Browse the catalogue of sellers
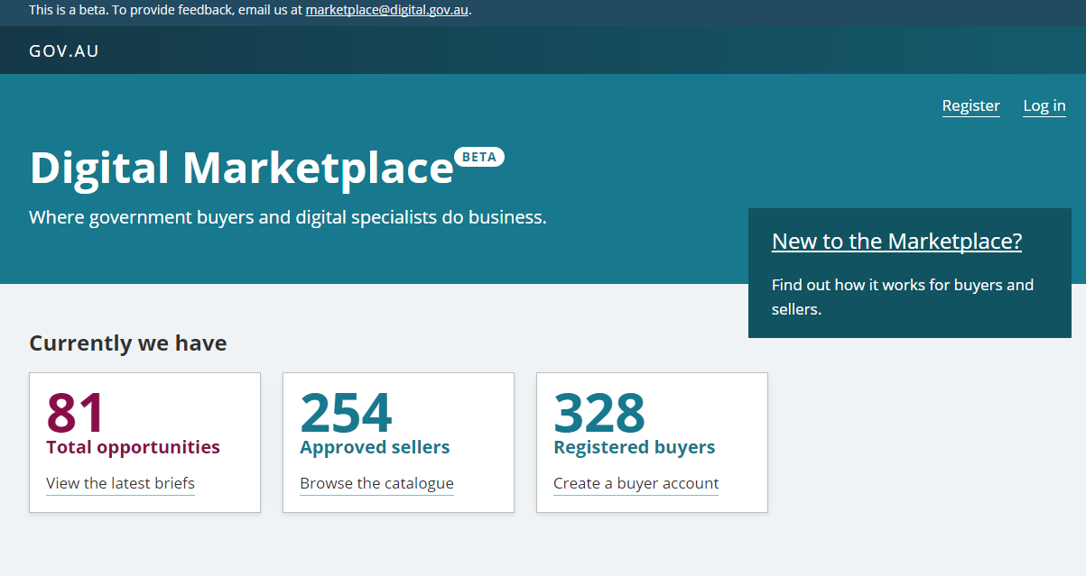 click(x=376, y=483)
